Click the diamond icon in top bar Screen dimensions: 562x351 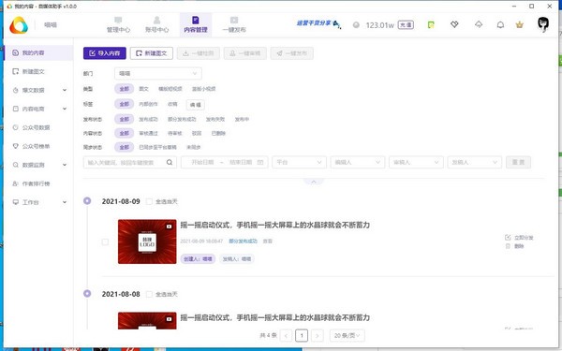coord(454,24)
